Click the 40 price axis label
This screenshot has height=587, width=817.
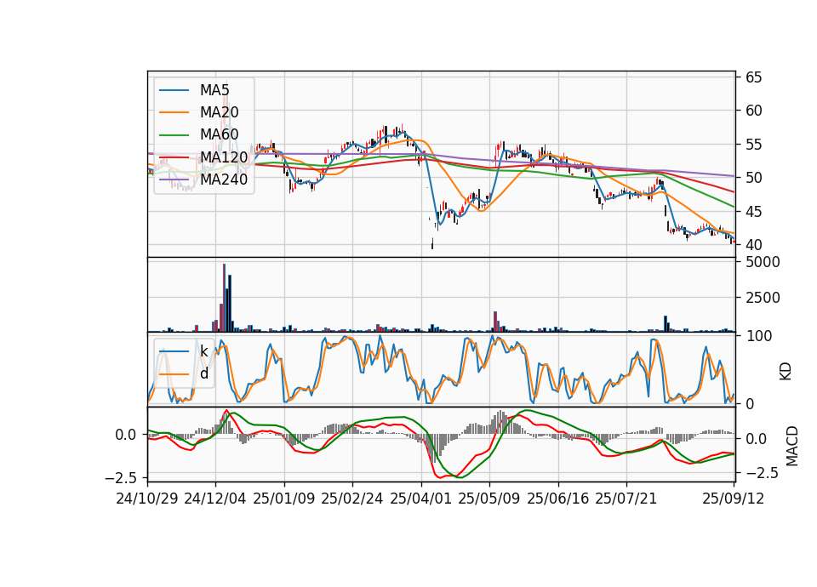click(753, 245)
